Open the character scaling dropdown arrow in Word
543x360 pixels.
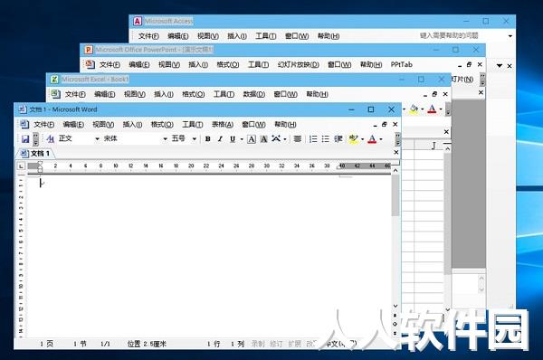[x=285, y=139]
